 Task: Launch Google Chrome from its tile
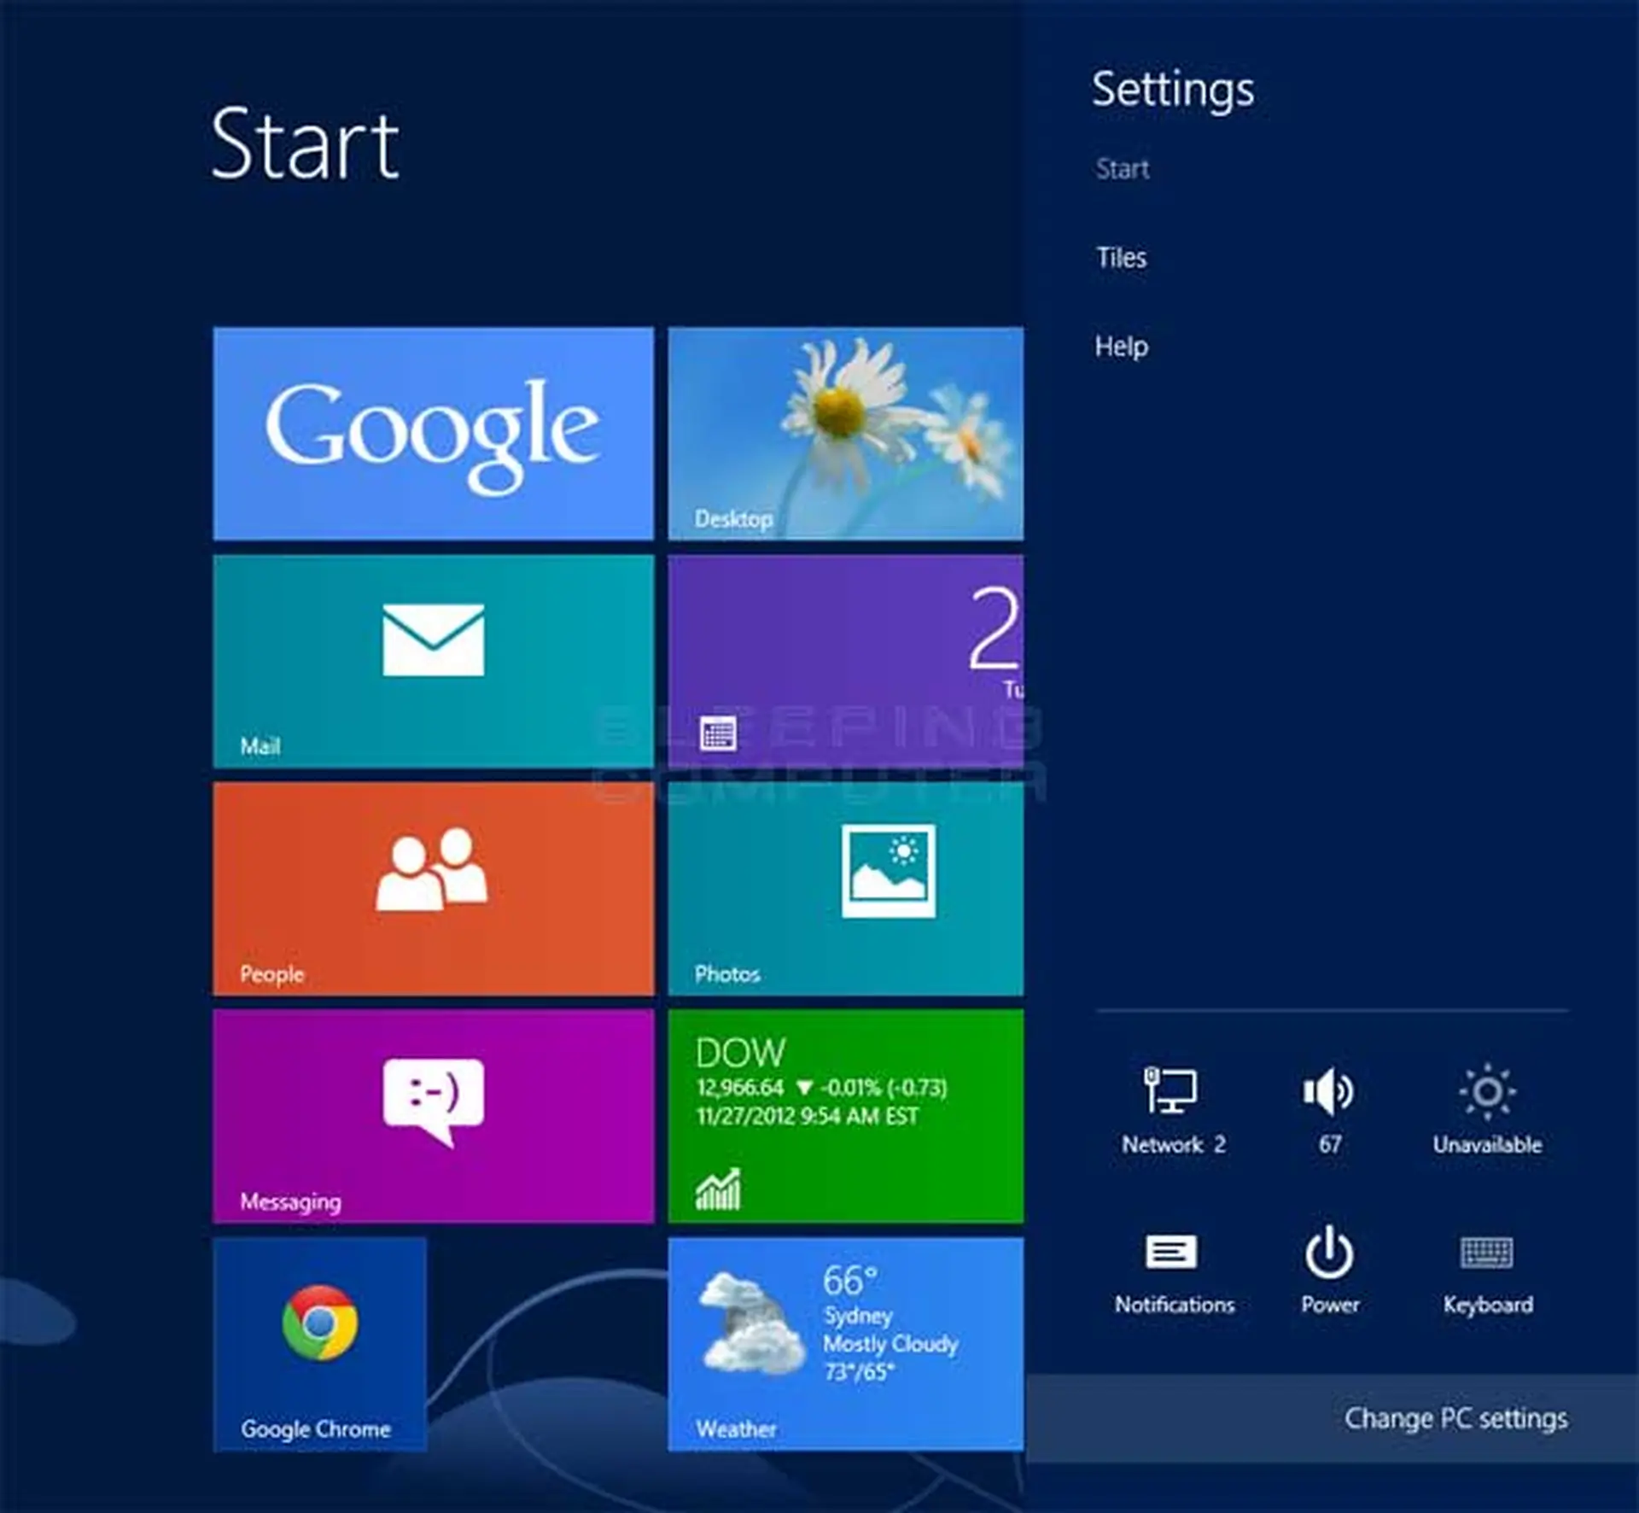click(320, 1341)
